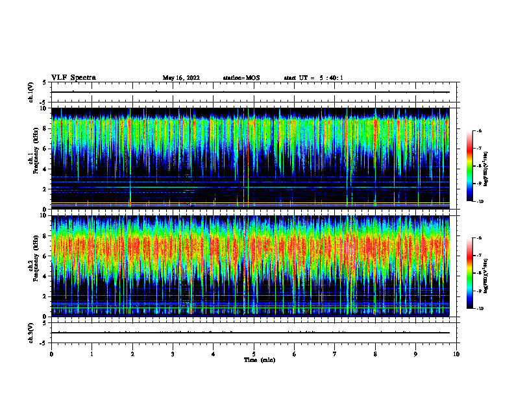The width and height of the screenshot is (514, 397).
Task: Click the "Time (min)" x-axis label
Action: tap(260, 360)
